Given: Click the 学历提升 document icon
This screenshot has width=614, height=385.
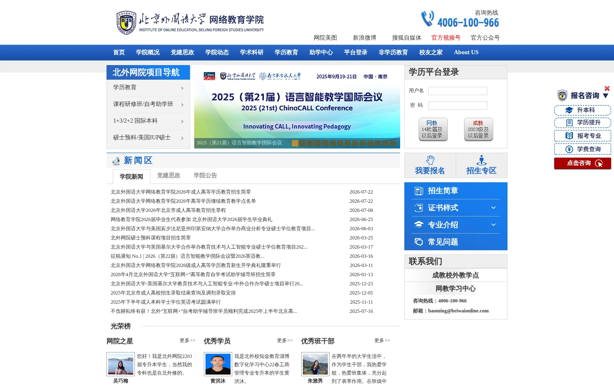Looking at the screenshot, I should (x=569, y=123).
